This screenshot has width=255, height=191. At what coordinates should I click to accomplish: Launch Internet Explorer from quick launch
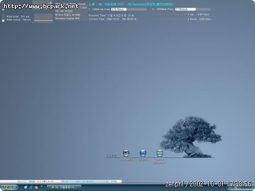pos(31,187)
